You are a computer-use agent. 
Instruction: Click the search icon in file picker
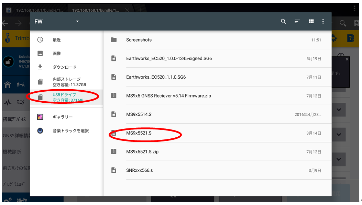283,22
